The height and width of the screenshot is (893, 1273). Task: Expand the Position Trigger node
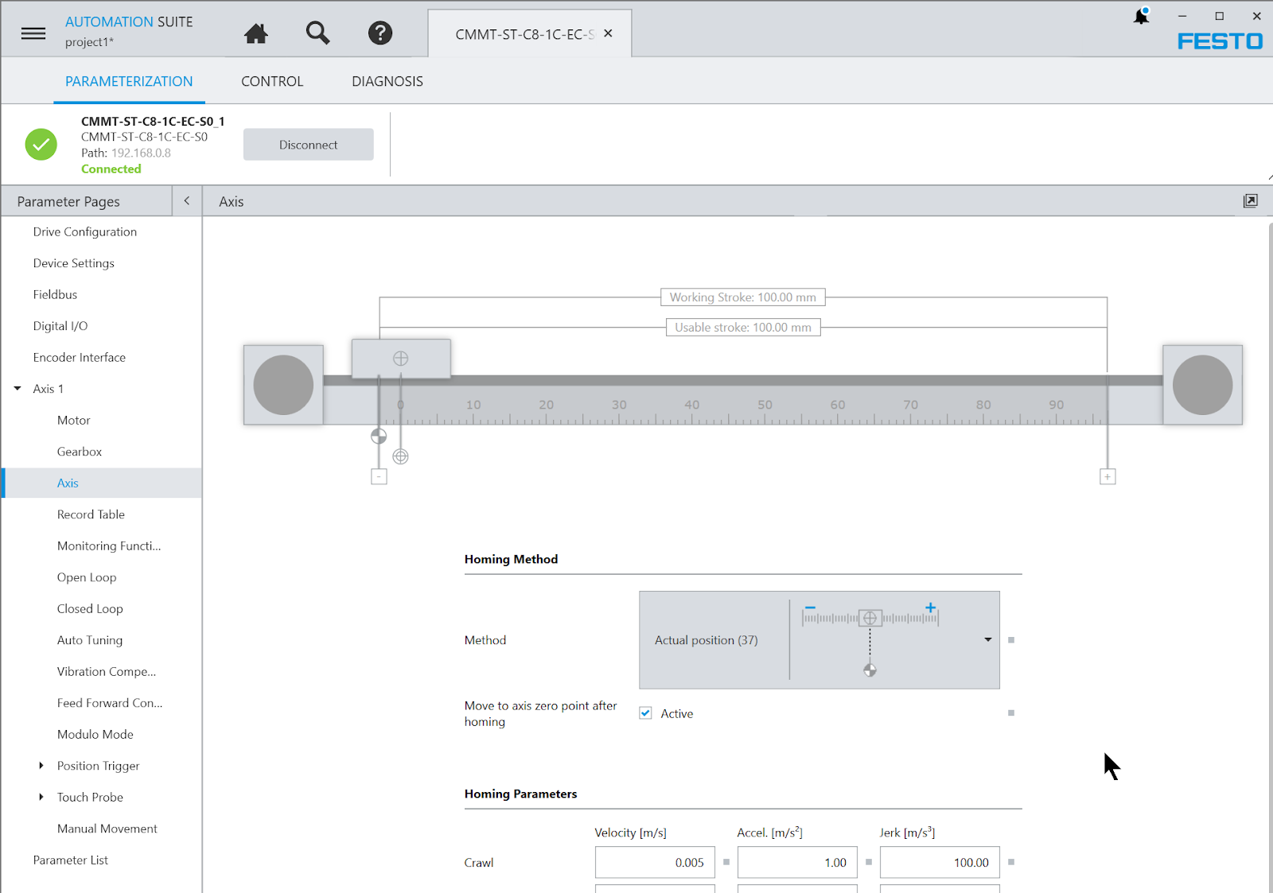[41, 766]
